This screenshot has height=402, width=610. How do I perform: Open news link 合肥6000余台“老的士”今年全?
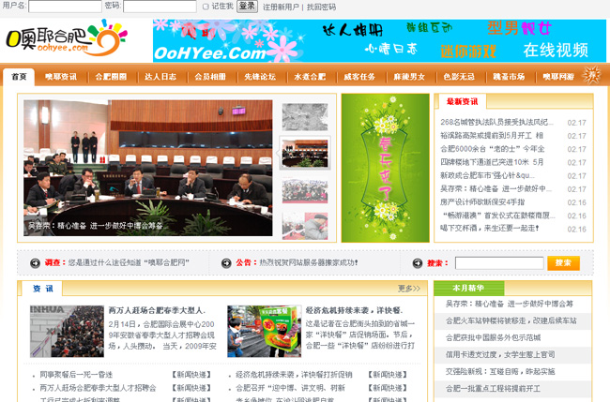(493, 149)
